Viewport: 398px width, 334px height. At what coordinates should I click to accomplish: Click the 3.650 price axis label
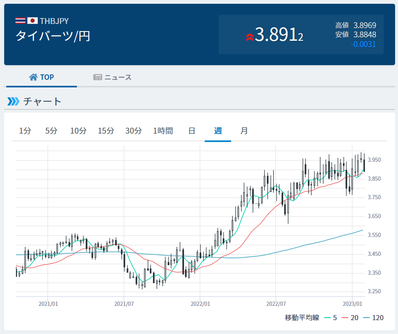click(x=374, y=216)
